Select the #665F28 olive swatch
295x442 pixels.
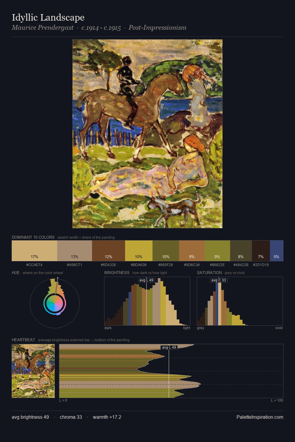[166, 251]
